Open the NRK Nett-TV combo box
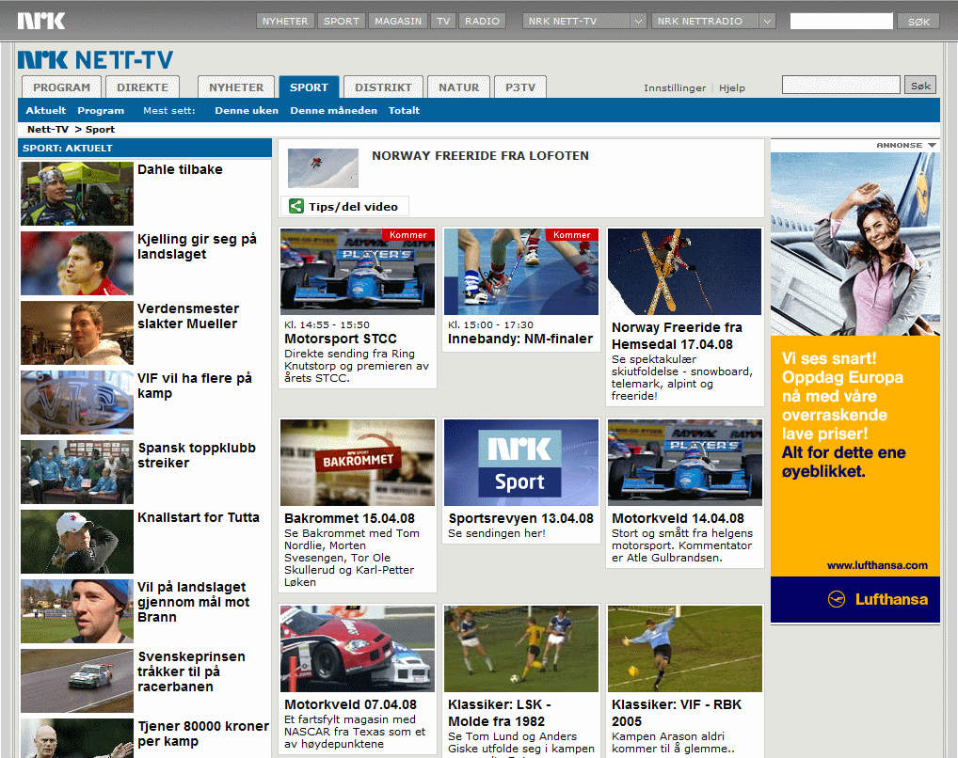Image resolution: width=958 pixels, height=758 pixels. point(584,22)
